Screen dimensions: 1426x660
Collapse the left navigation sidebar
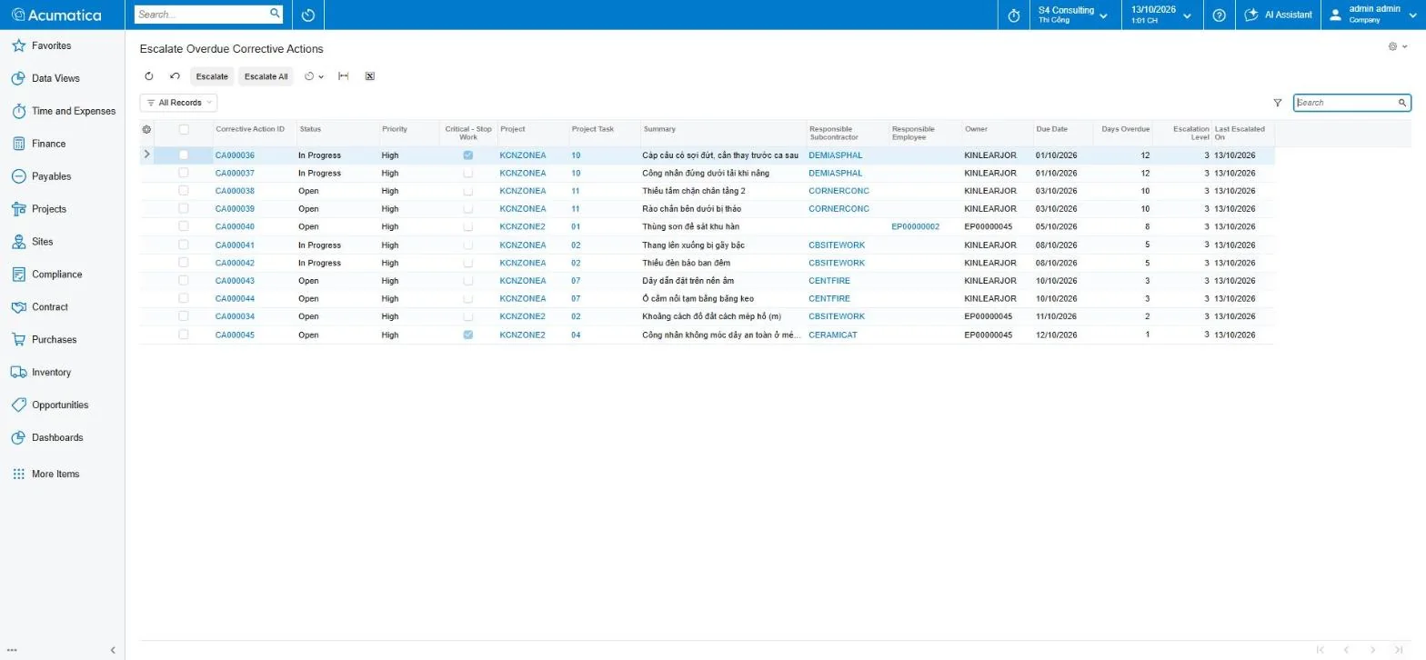[113, 650]
